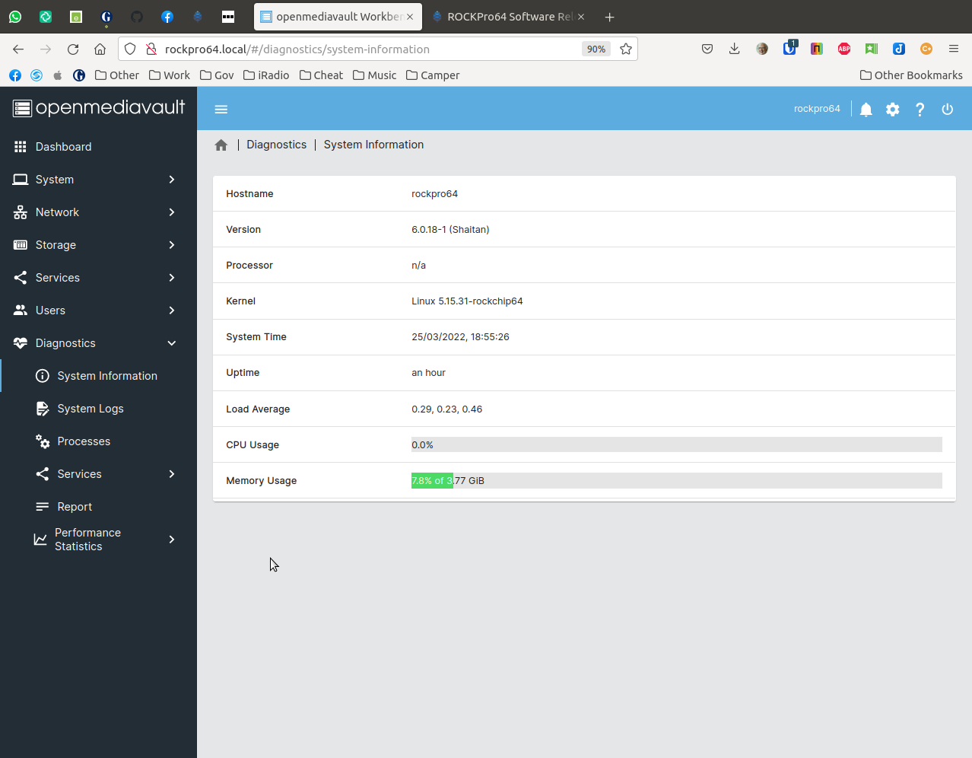Image resolution: width=972 pixels, height=758 pixels.
Task: Click the home breadcrumb icon
Action: click(221, 145)
